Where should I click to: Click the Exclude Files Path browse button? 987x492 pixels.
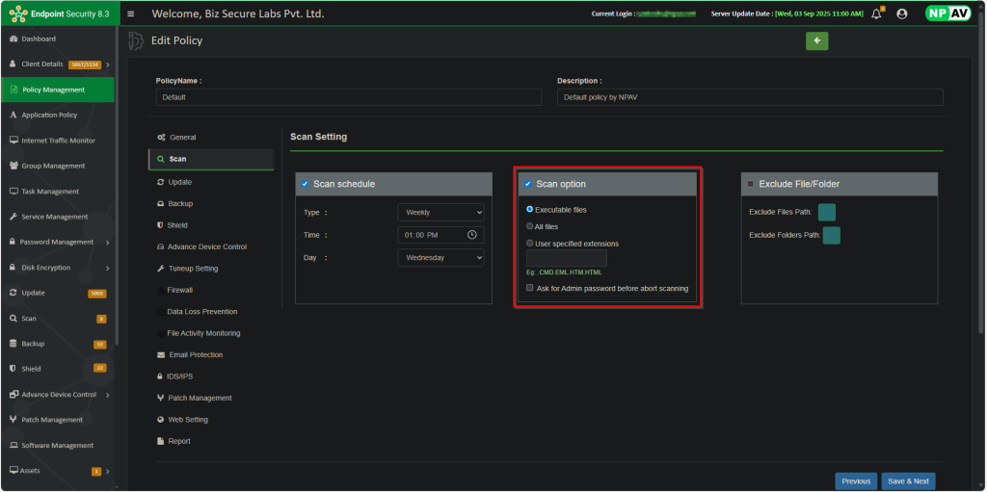(826, 213)
